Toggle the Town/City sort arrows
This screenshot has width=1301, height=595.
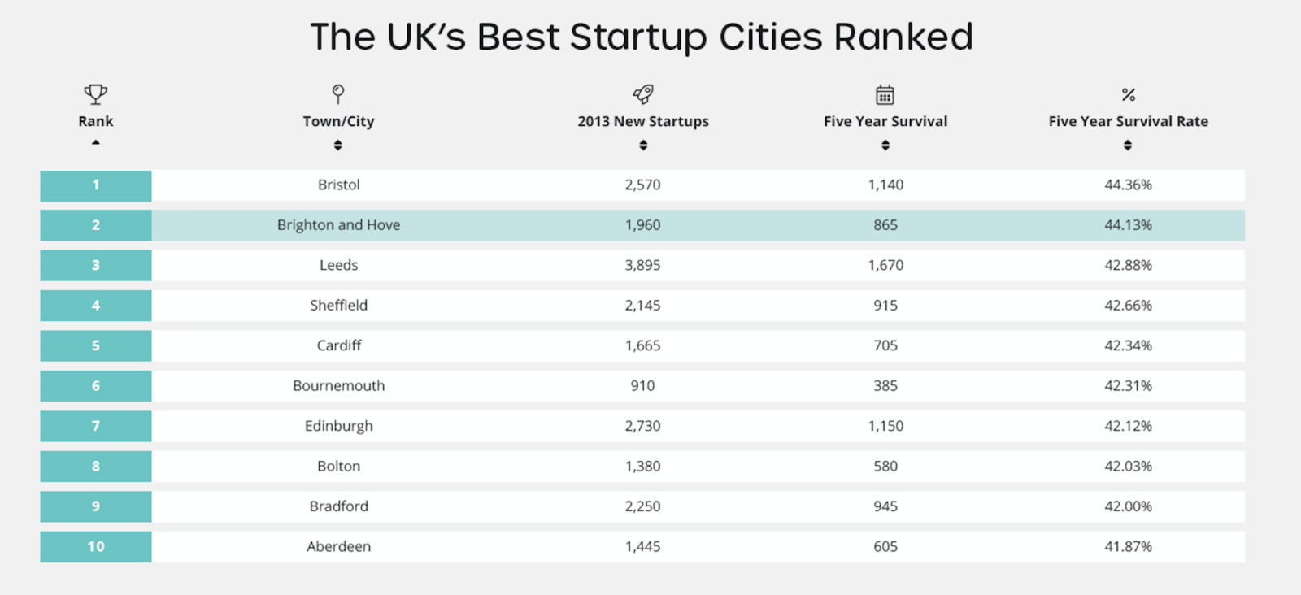tap(338, 145)
